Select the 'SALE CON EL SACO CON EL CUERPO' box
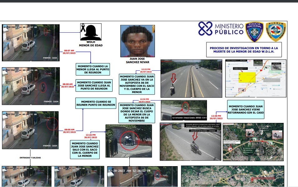 (x=85, y=150)
